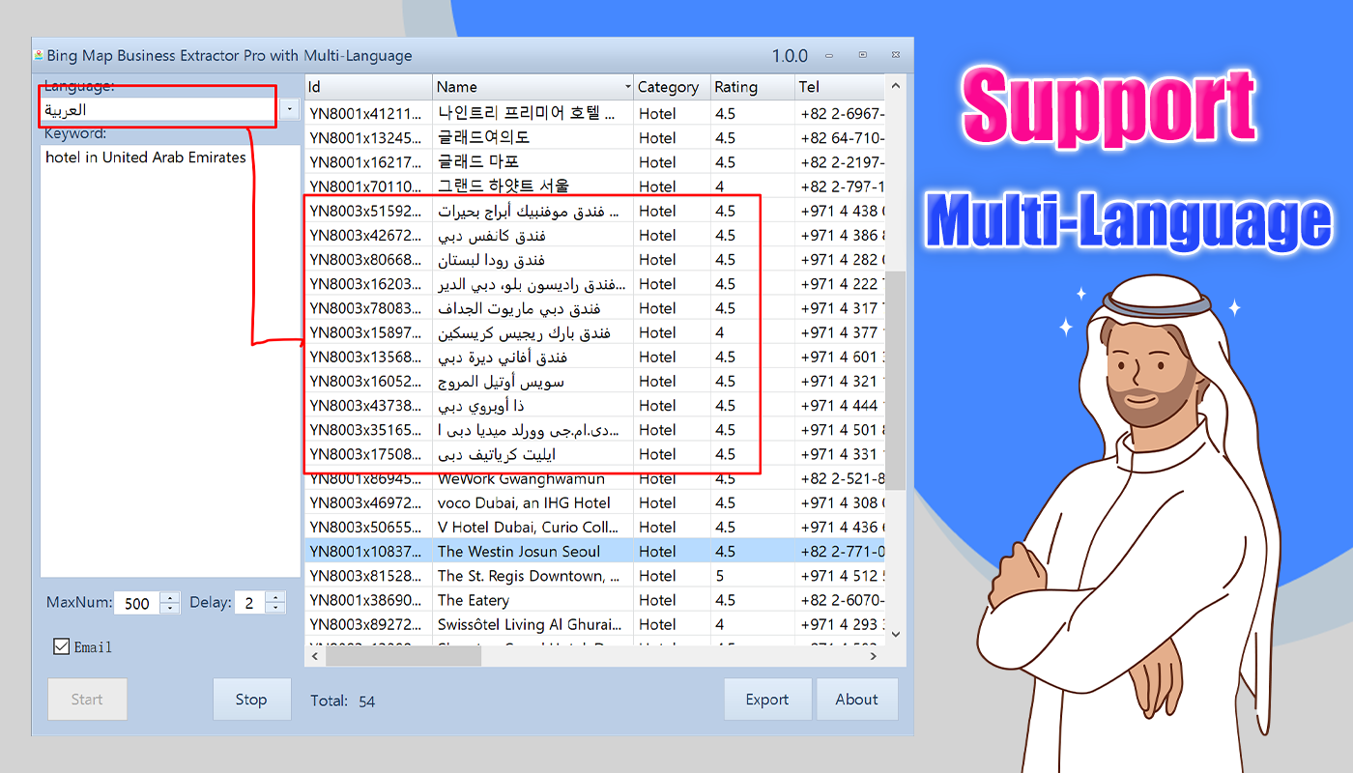Click the vertical scrollbar thumb
Viewport: 1353px width, 773px height.
[x=896, y=380]
